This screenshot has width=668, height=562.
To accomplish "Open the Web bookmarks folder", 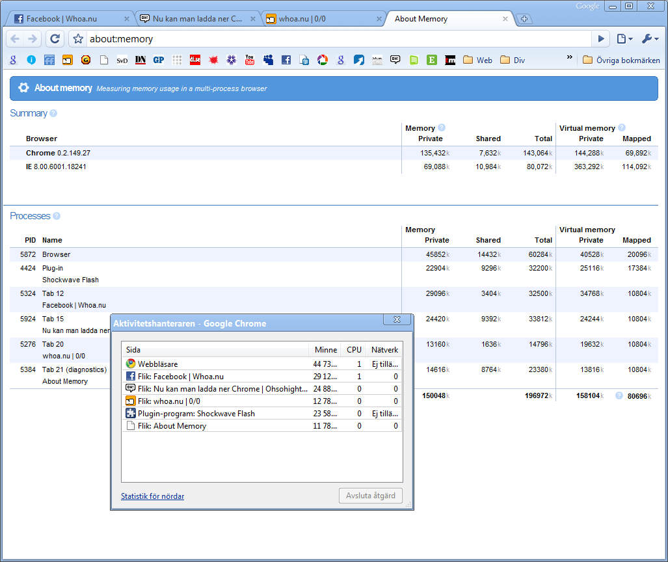I will [x=477, y=60].
